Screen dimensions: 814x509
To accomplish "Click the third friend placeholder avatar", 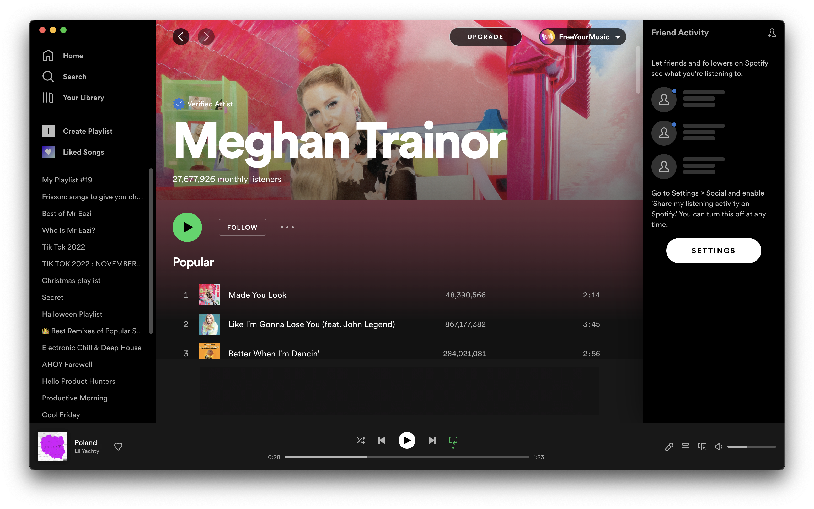I will click(x=663, y=167).
